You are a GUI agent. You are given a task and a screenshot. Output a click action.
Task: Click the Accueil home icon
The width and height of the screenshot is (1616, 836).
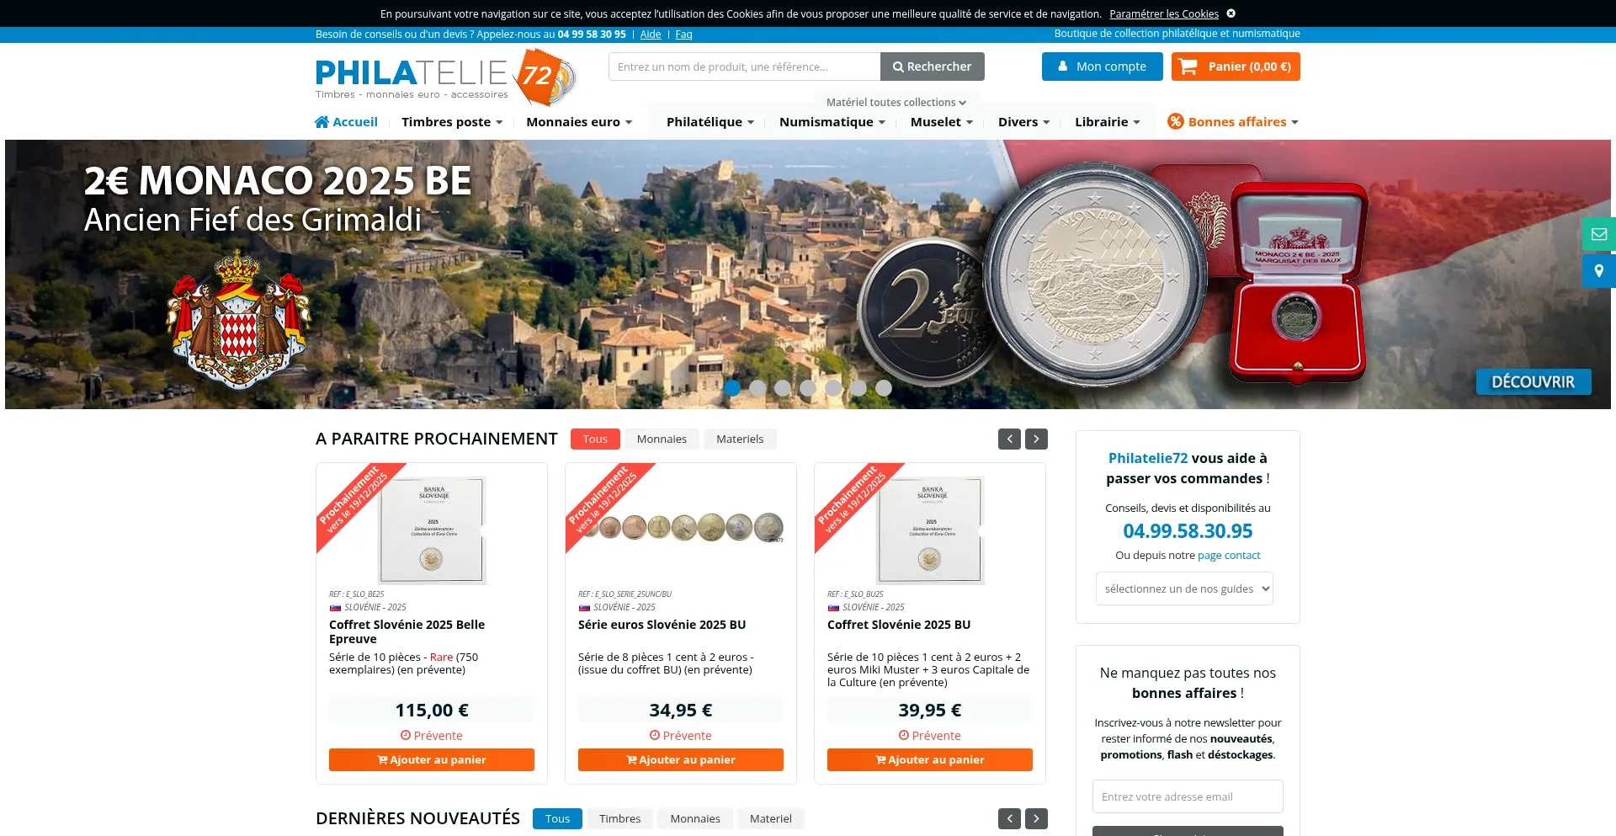[x=322, y=122]
